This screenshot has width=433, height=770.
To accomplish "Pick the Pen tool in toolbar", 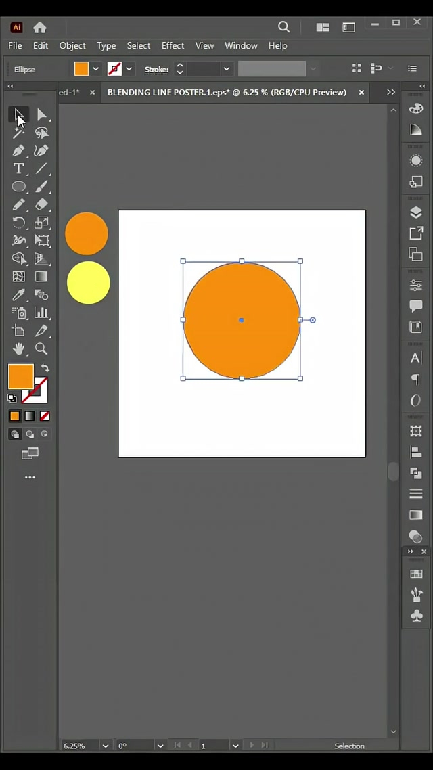I will click(x=18, y=151).
